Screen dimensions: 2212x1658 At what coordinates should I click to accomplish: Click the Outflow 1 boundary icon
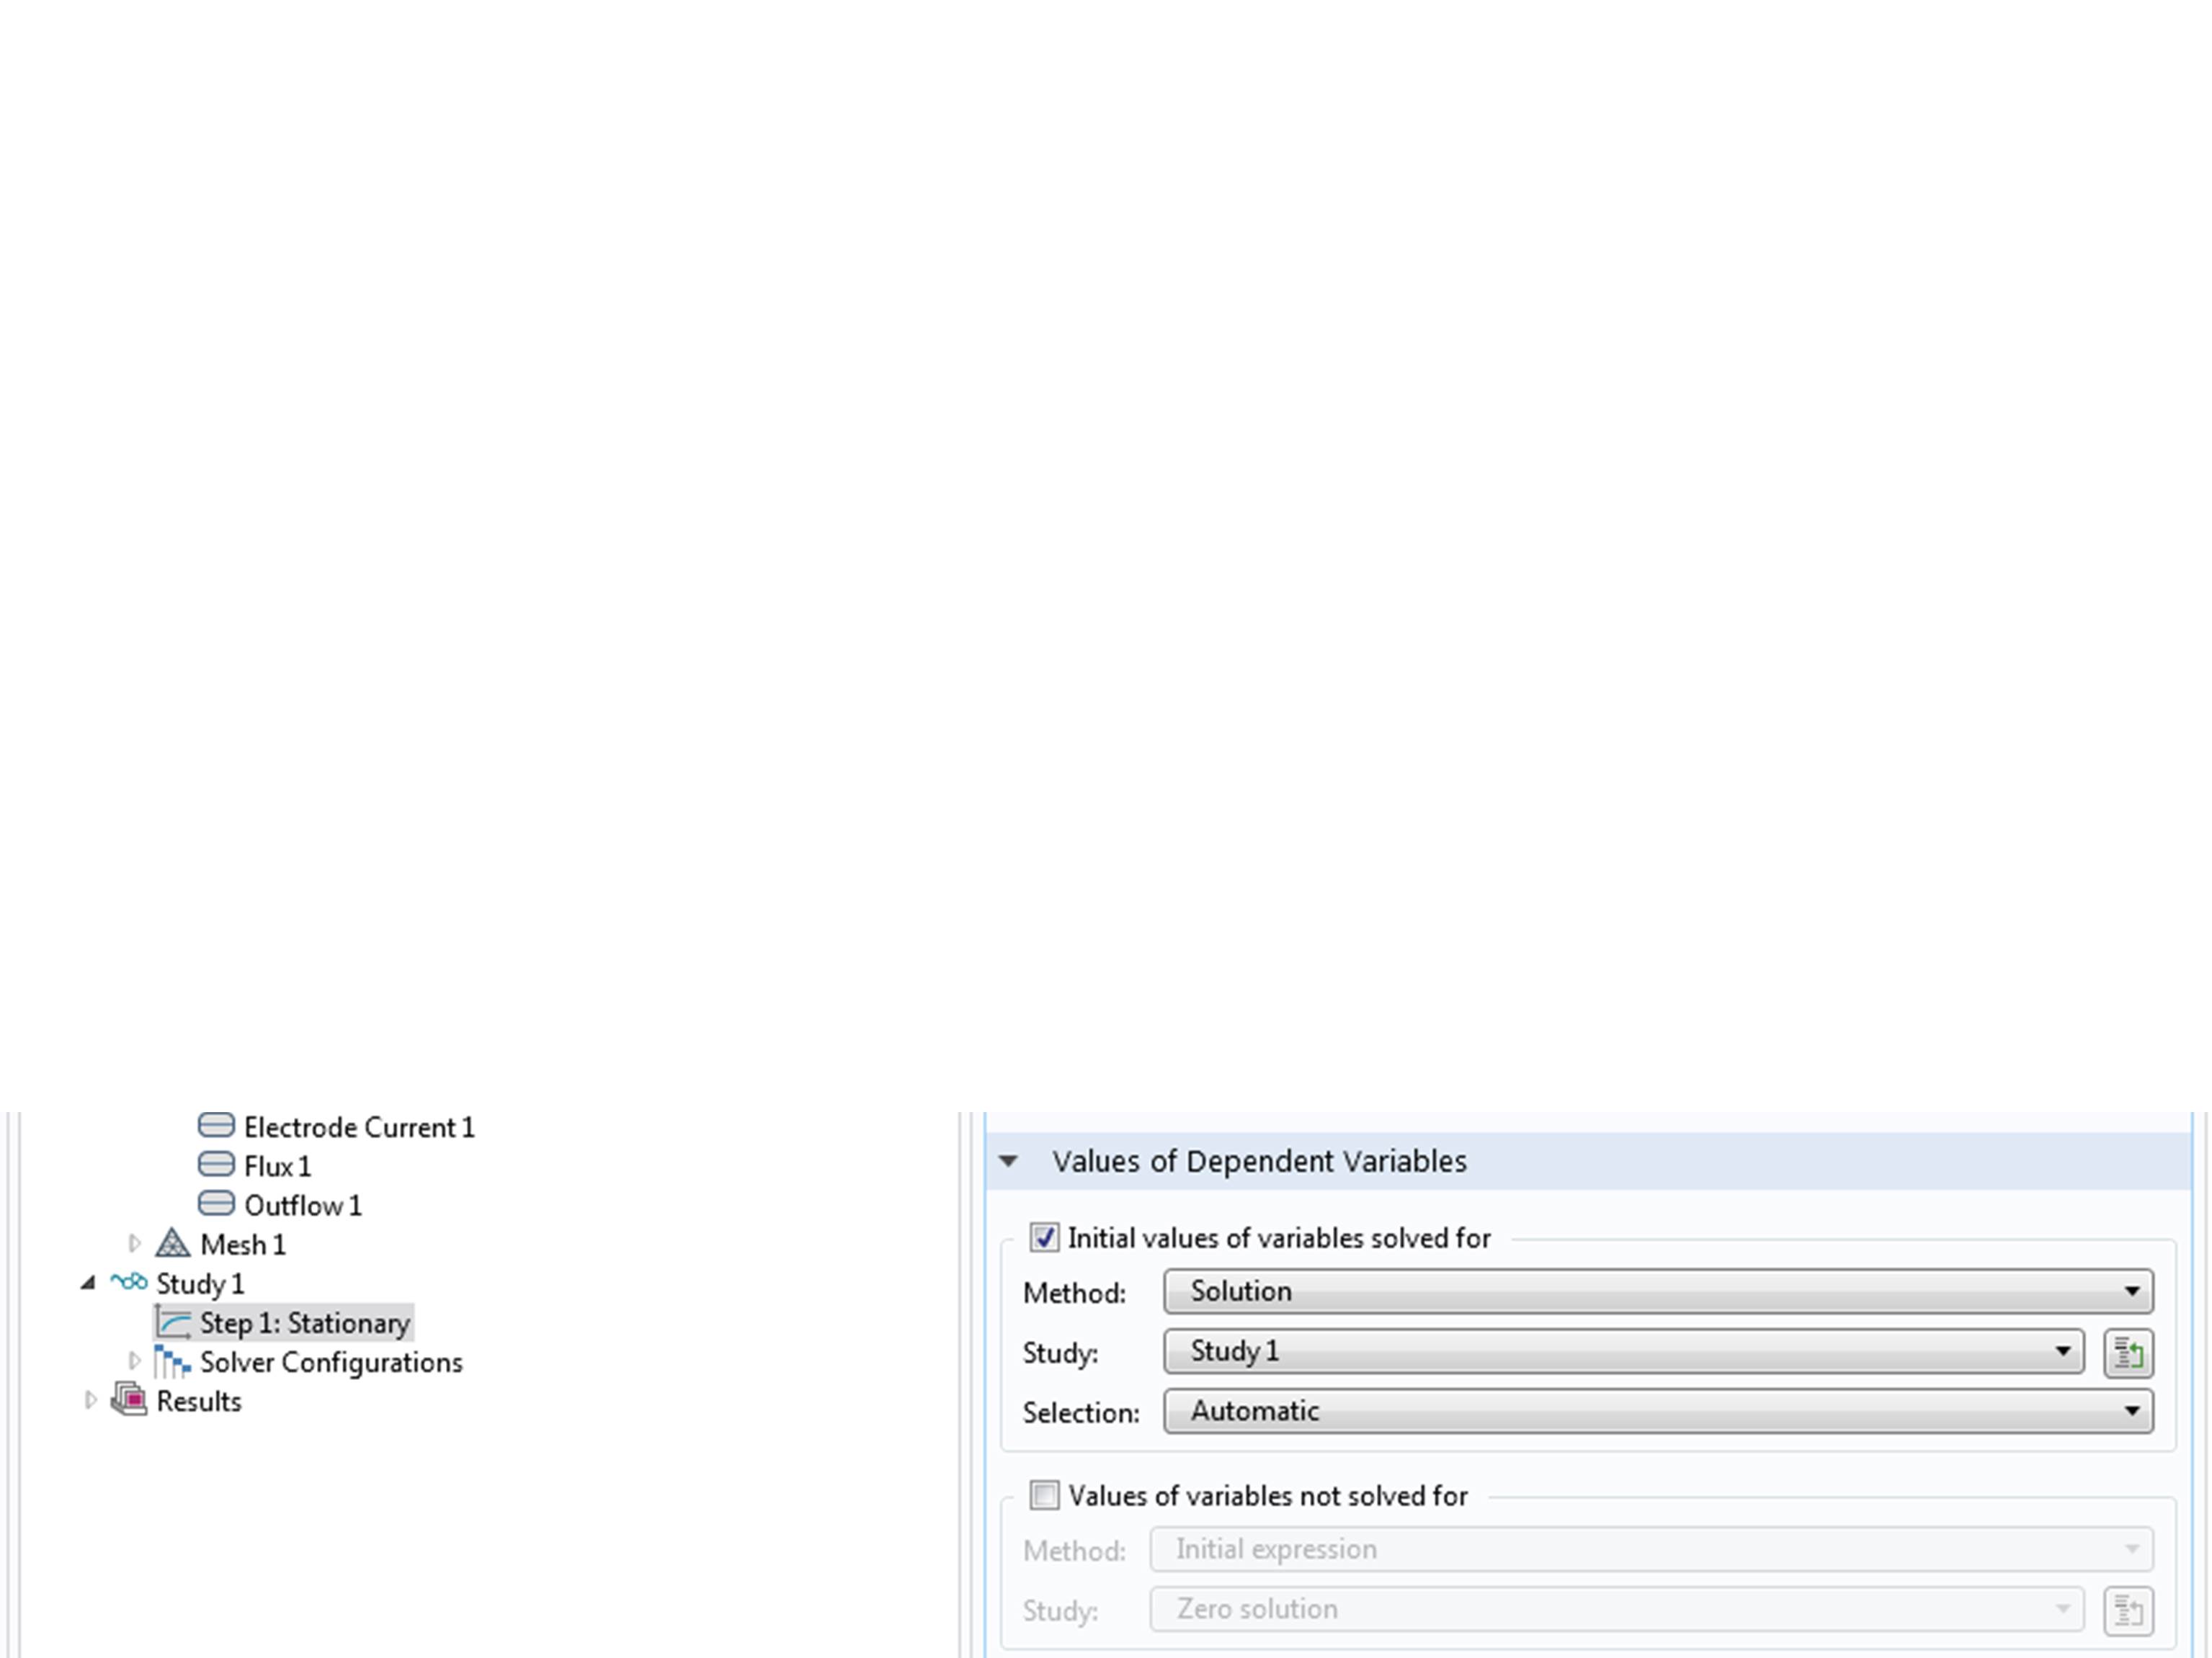coord(216,1204)
